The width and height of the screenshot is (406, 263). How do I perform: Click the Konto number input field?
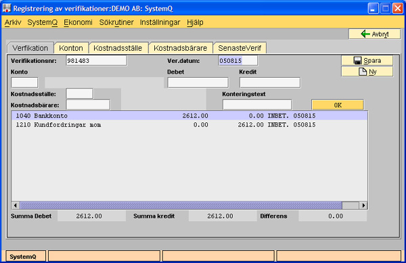pos(24,82)
